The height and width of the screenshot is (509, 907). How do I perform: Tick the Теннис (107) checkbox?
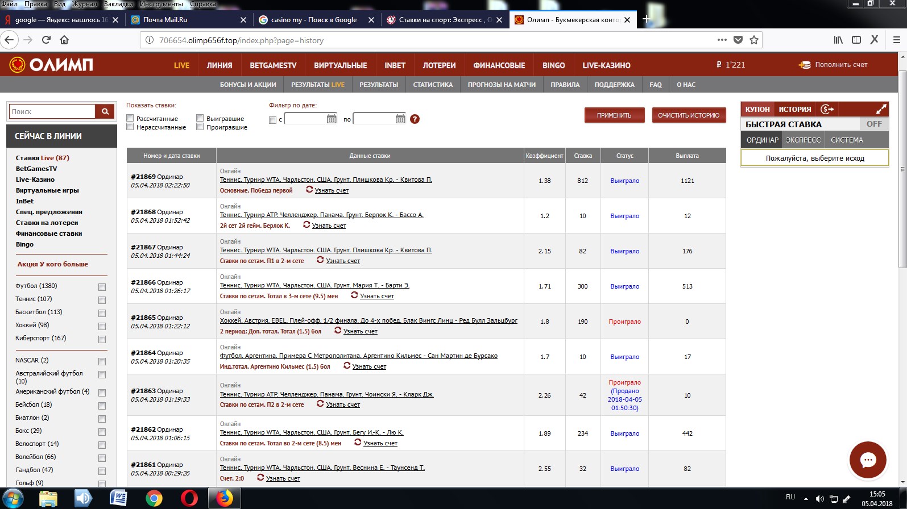point(102,300)
